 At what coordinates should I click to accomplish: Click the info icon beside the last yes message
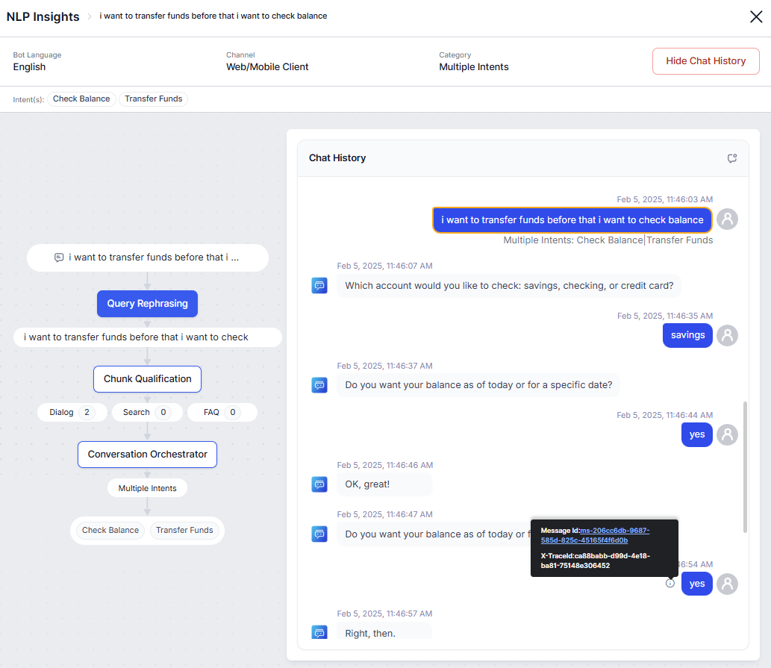coord(670,584)
